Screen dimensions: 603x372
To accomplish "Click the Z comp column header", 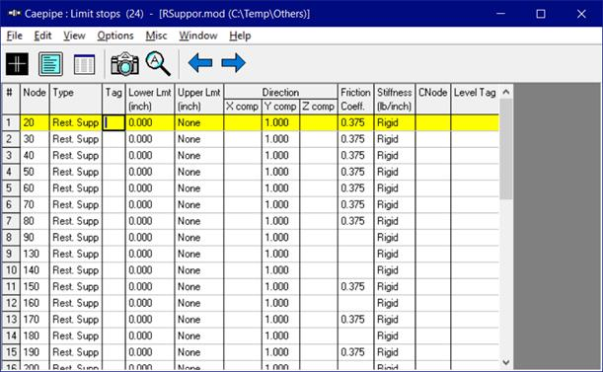I will click(x=318, y=107).
